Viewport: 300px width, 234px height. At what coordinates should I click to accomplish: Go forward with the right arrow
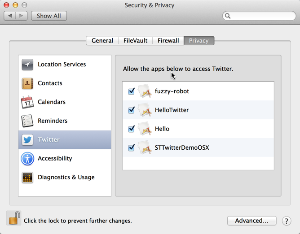pyautogui.click(x=22, y=16)
